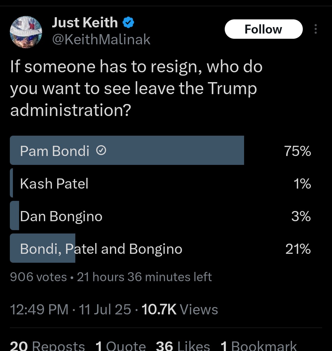Click the blue verified badge icon

coord(128,22)
